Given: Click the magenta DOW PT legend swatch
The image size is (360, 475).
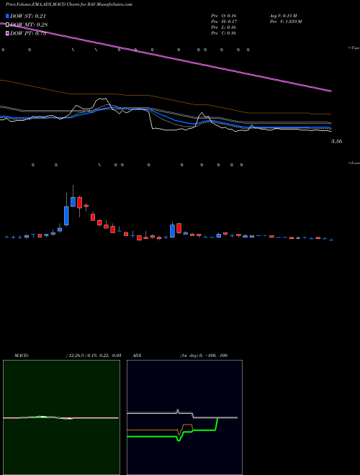Looking at the screenshot, I should coord(7,33).
